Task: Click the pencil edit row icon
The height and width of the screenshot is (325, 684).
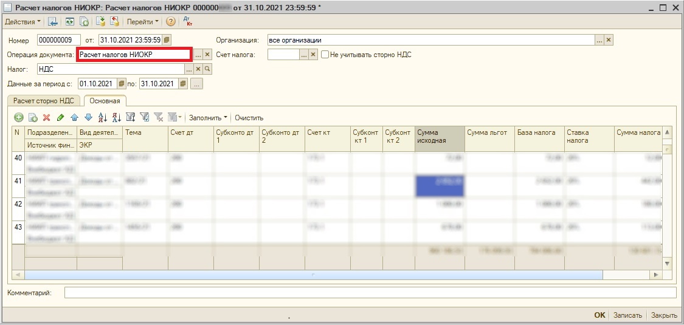Action: (60, 117)
